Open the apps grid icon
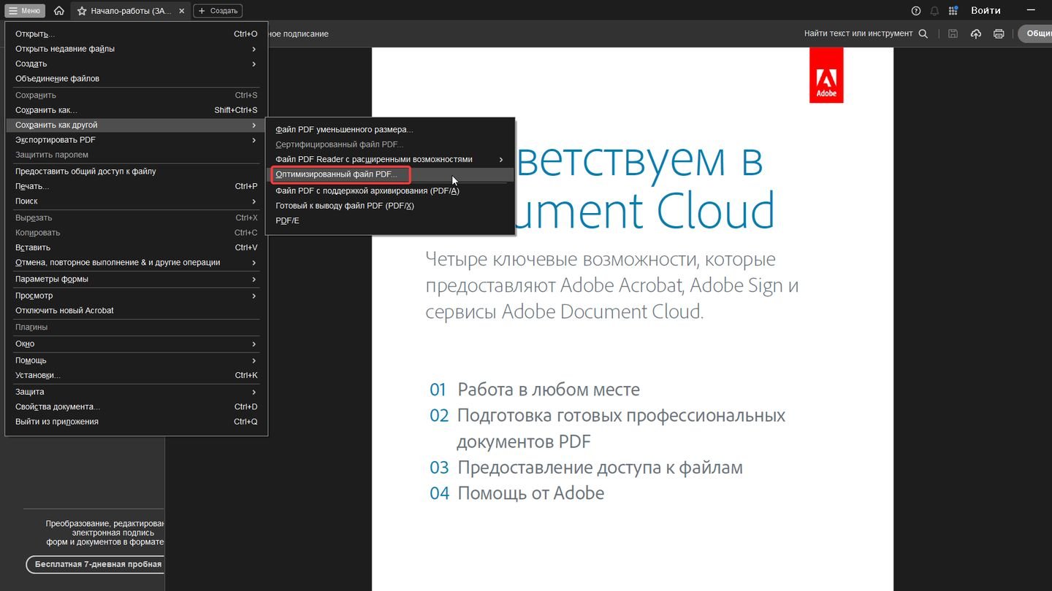Viewport: 1052px width, 591px height. (953, 11)
